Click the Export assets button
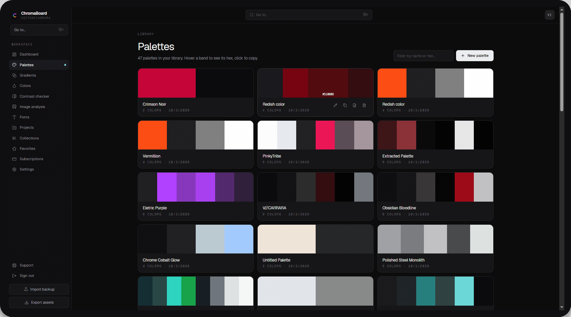571x317 pixels. pos(39,302)
